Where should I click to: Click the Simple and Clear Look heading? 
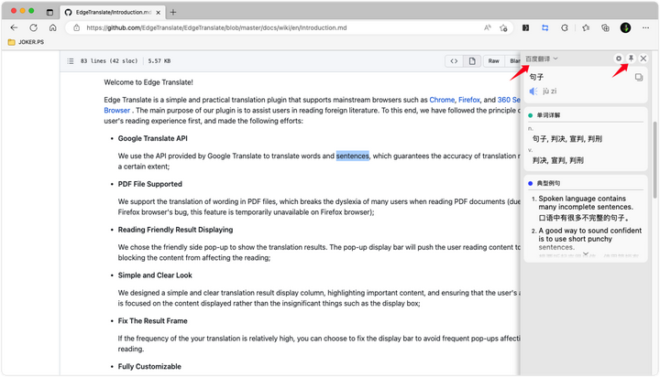155,275
